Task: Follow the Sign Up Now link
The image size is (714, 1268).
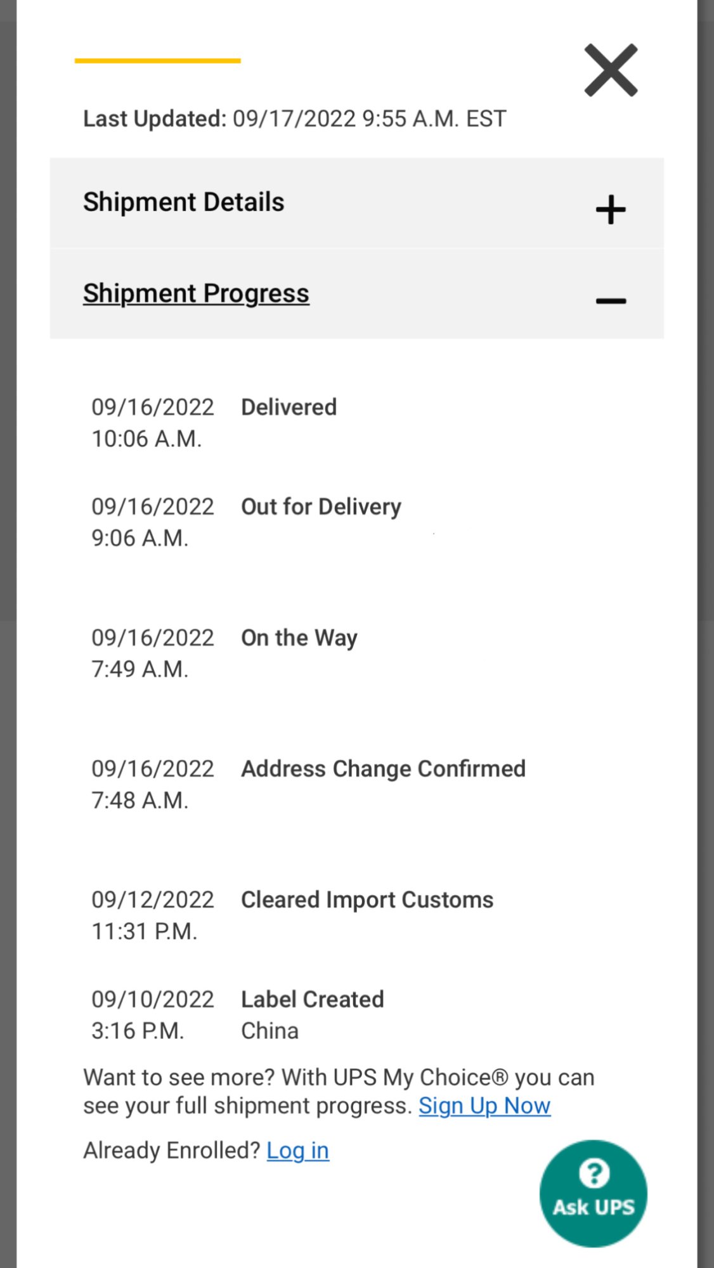Action: point(484,1106)
